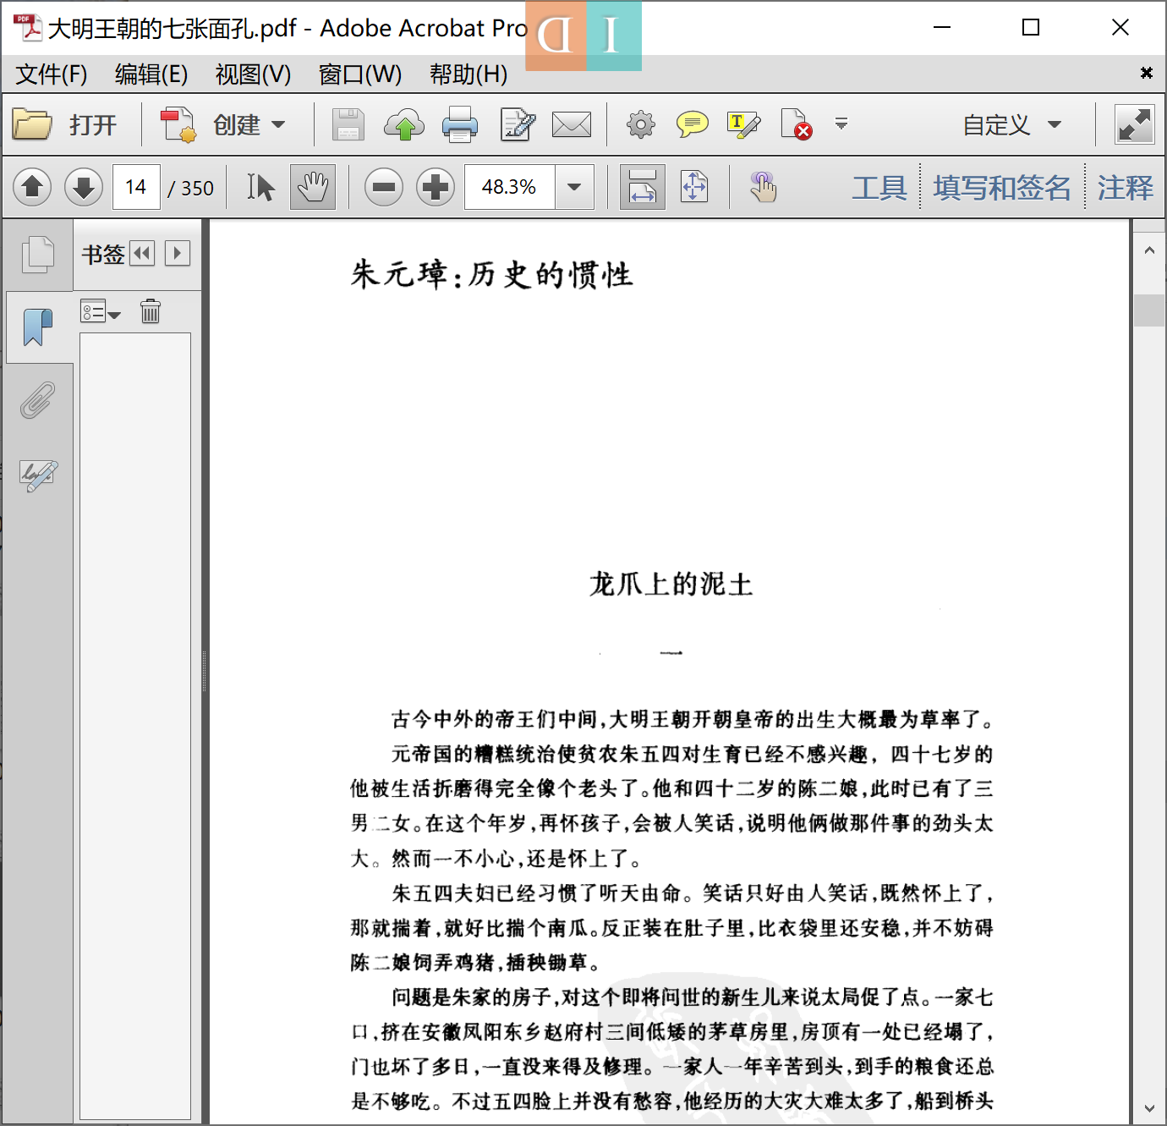Select the highlight text tool
The height and width of the screenshot is (1126, 1167).
(x=744, y=124)
